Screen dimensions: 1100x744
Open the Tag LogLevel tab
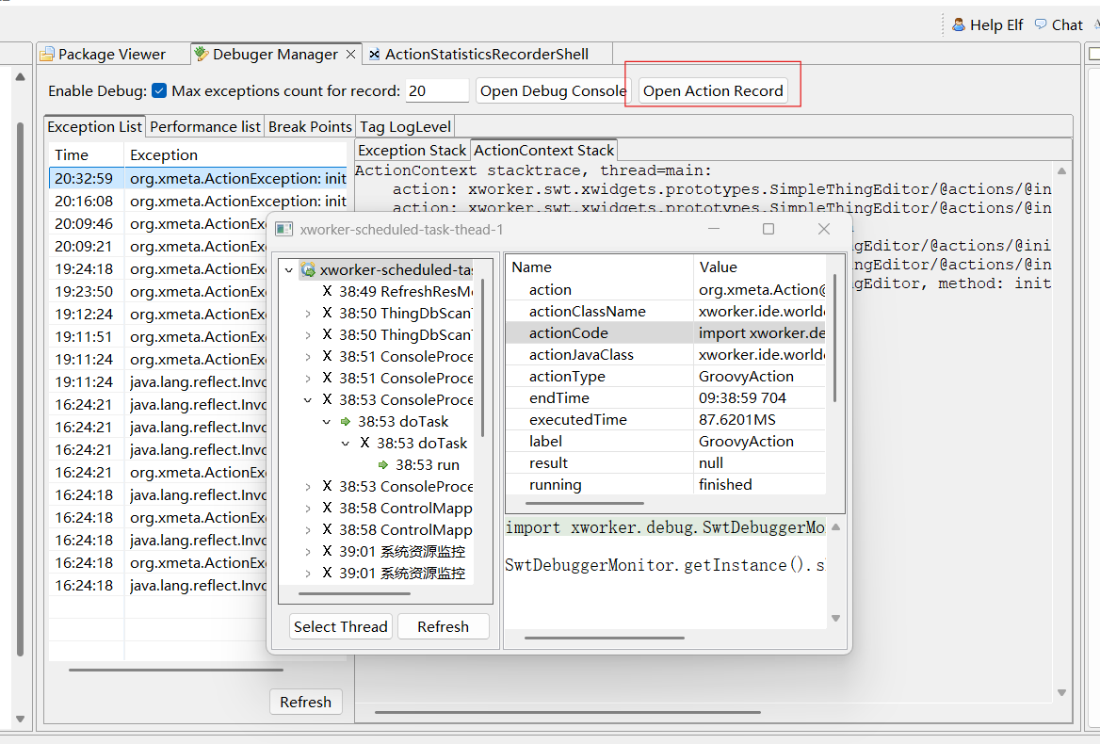[x=406, y=127]
